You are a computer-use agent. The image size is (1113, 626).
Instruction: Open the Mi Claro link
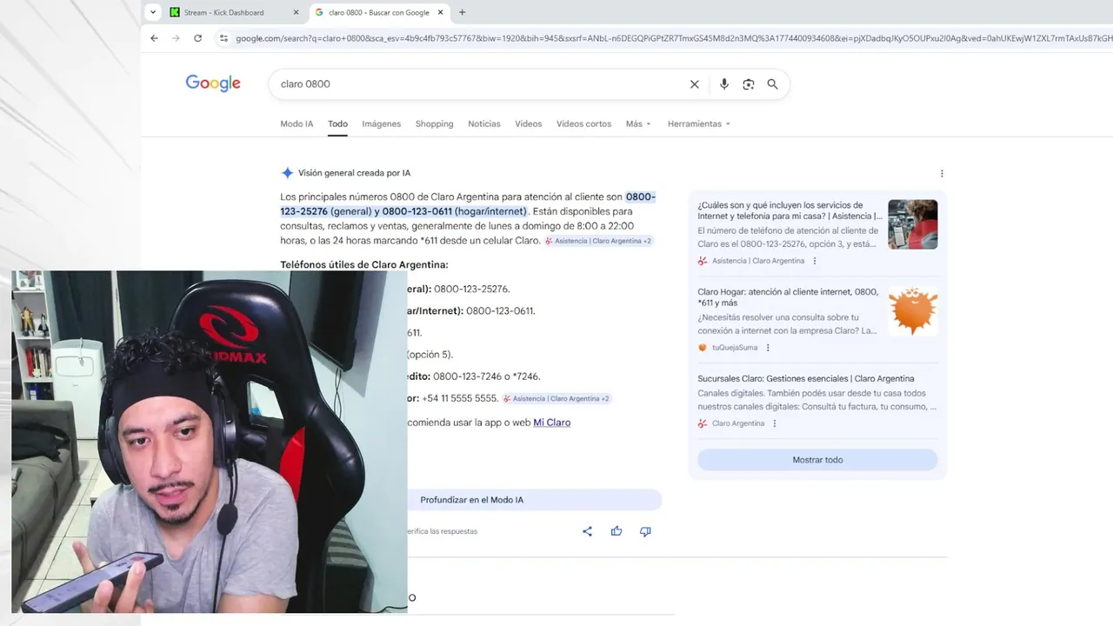pos(551,423)
